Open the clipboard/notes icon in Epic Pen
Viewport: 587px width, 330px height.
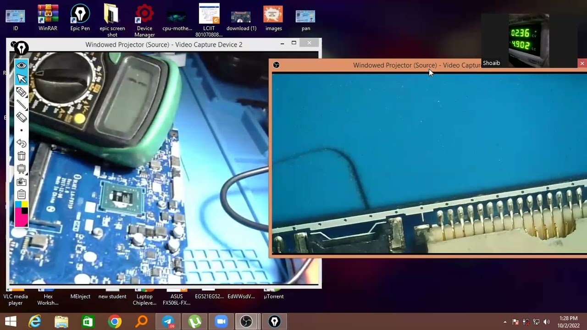pos(21,194)
